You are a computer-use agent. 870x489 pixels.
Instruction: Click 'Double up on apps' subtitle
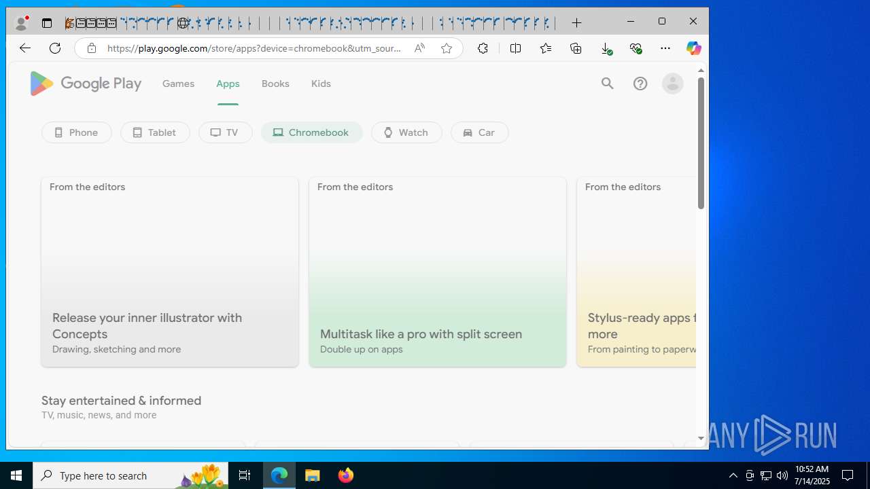tap(361, 349)
